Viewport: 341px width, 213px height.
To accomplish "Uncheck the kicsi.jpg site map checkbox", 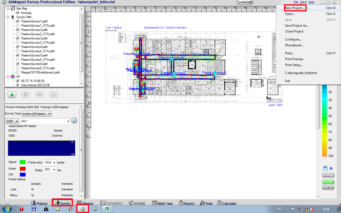I will pyautogui.click(x=18, y=13).
